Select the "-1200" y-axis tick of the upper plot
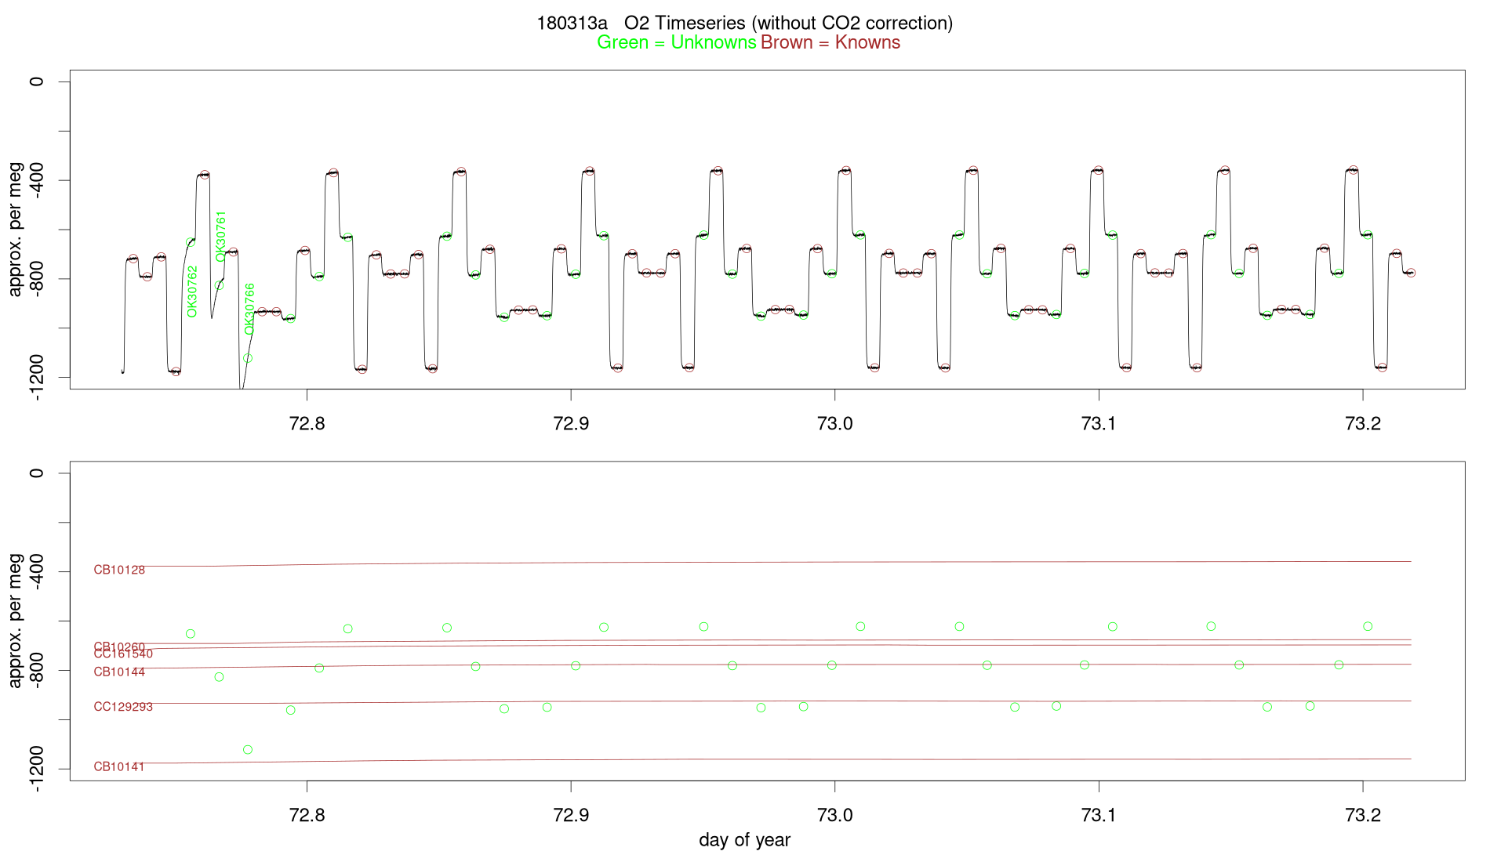 pos(36,378)
